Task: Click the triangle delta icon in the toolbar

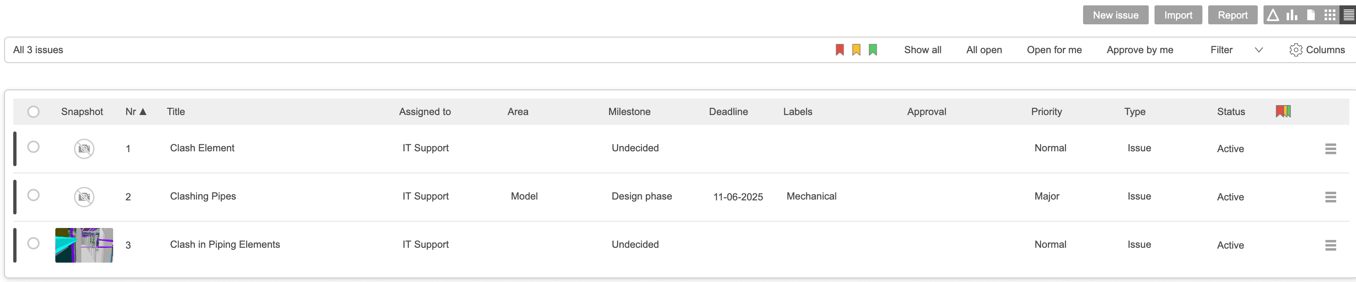Action: 1273,15
